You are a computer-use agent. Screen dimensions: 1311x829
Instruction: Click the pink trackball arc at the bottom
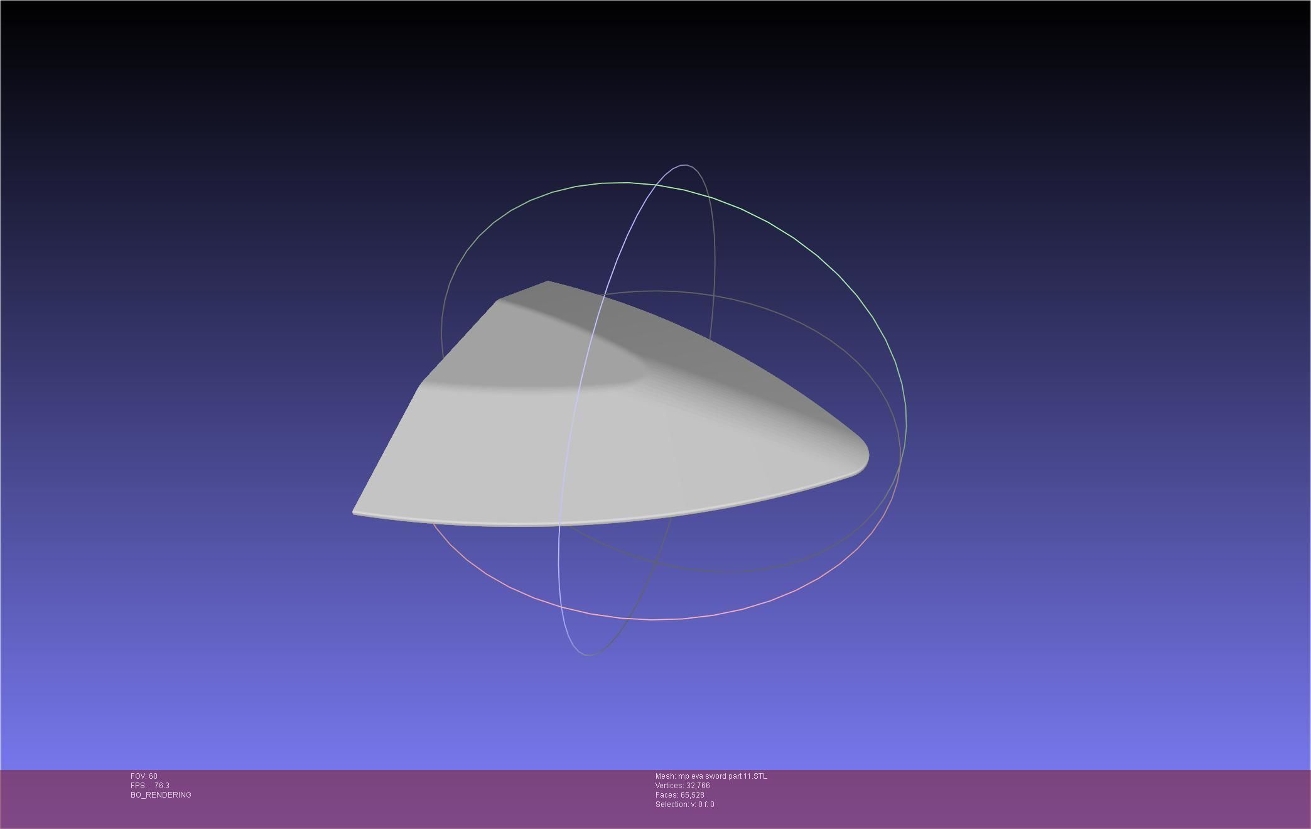point(653,619)
